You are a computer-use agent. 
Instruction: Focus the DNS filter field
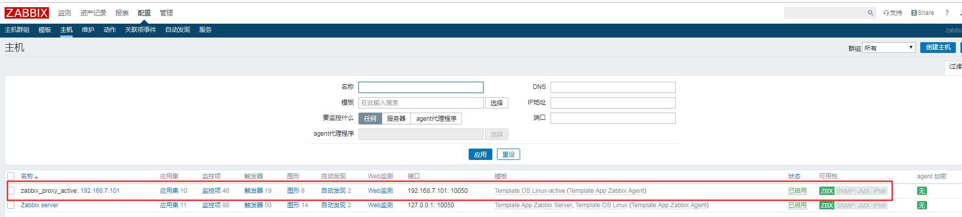tap(613, 87)
